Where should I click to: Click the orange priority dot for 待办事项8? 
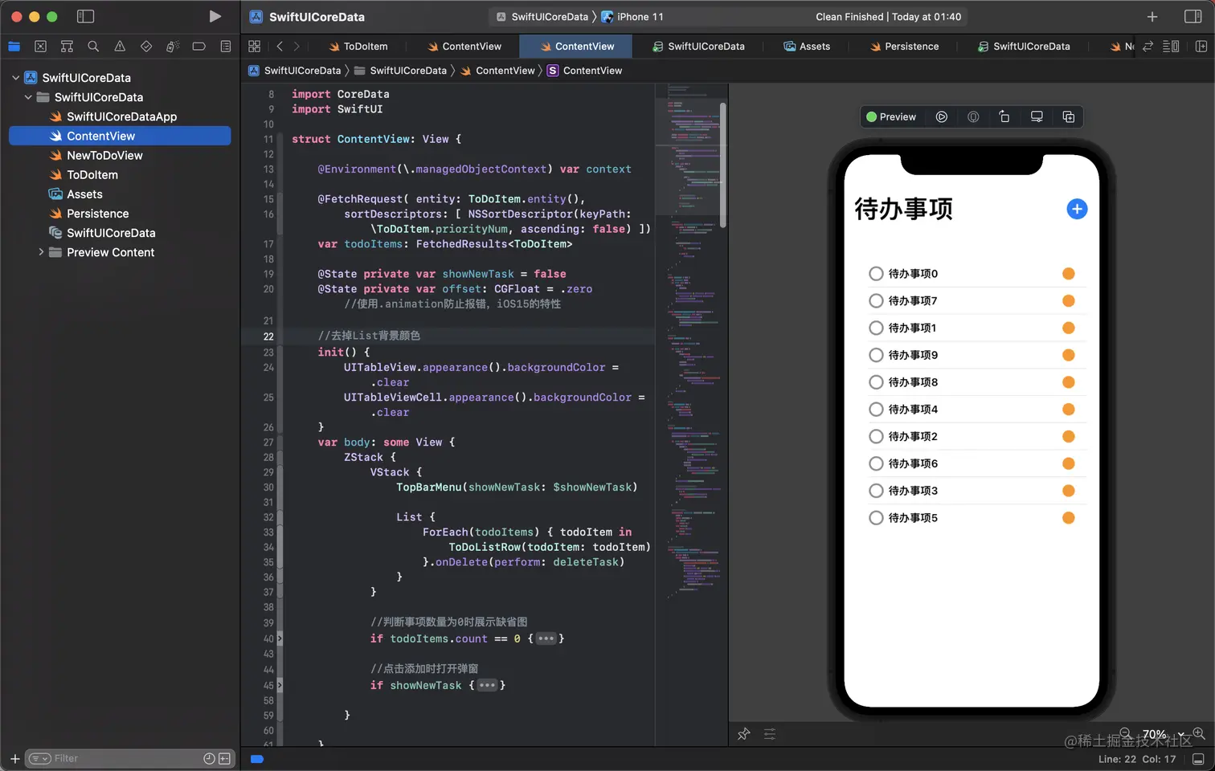[1069, 382]
